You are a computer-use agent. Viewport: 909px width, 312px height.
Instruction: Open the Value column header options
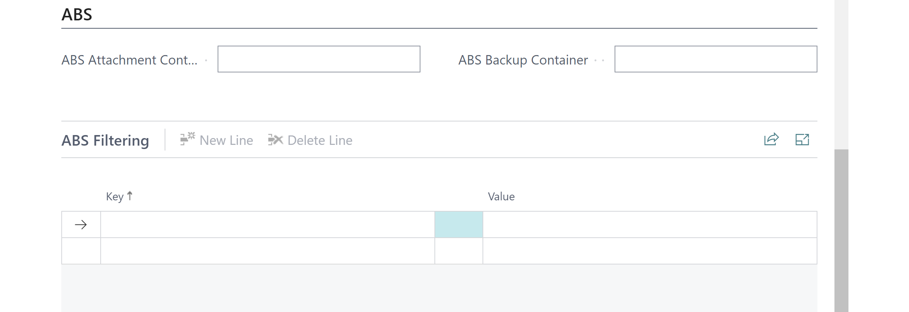[501, 197]
